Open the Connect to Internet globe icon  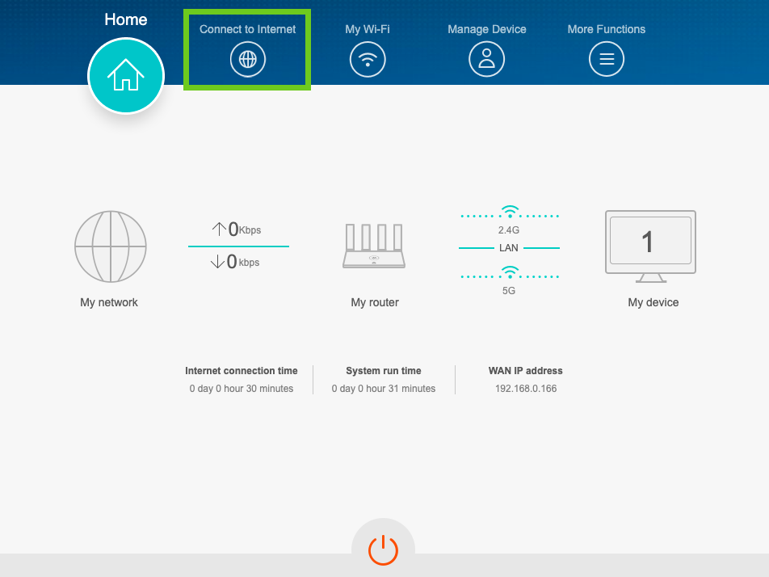click(247, 60)
